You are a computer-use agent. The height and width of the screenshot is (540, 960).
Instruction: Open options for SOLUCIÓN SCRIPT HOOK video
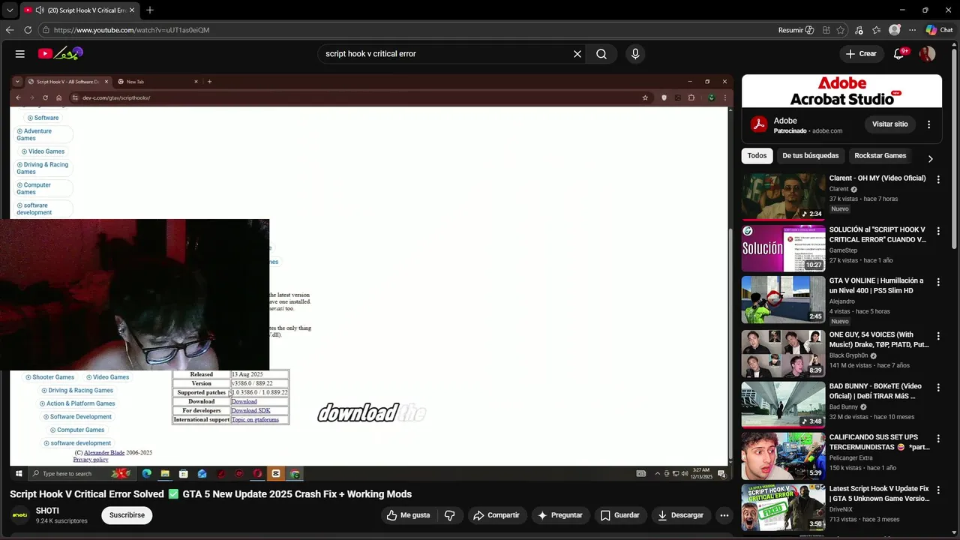pyautogui.click(x=938, y=231)
